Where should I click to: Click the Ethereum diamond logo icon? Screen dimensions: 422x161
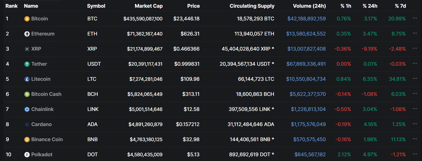pyautogui.click(x=27, y=34)
